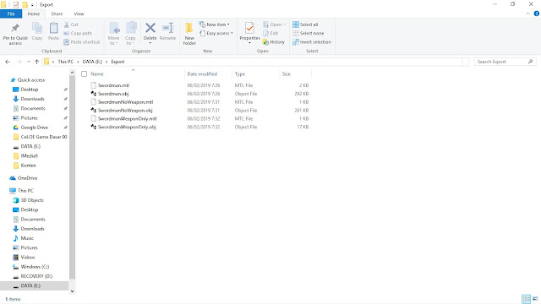Expand the Properties dropdown arrow
Viewport: 541px width, 304px height.
pyautogui.click(x=249, y=43)
